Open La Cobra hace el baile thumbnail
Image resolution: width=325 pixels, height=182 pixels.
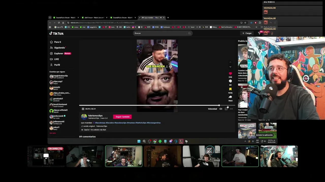(247, 130)
